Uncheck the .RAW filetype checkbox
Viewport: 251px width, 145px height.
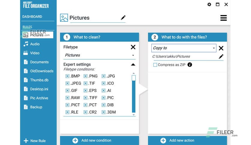(67, 98)
